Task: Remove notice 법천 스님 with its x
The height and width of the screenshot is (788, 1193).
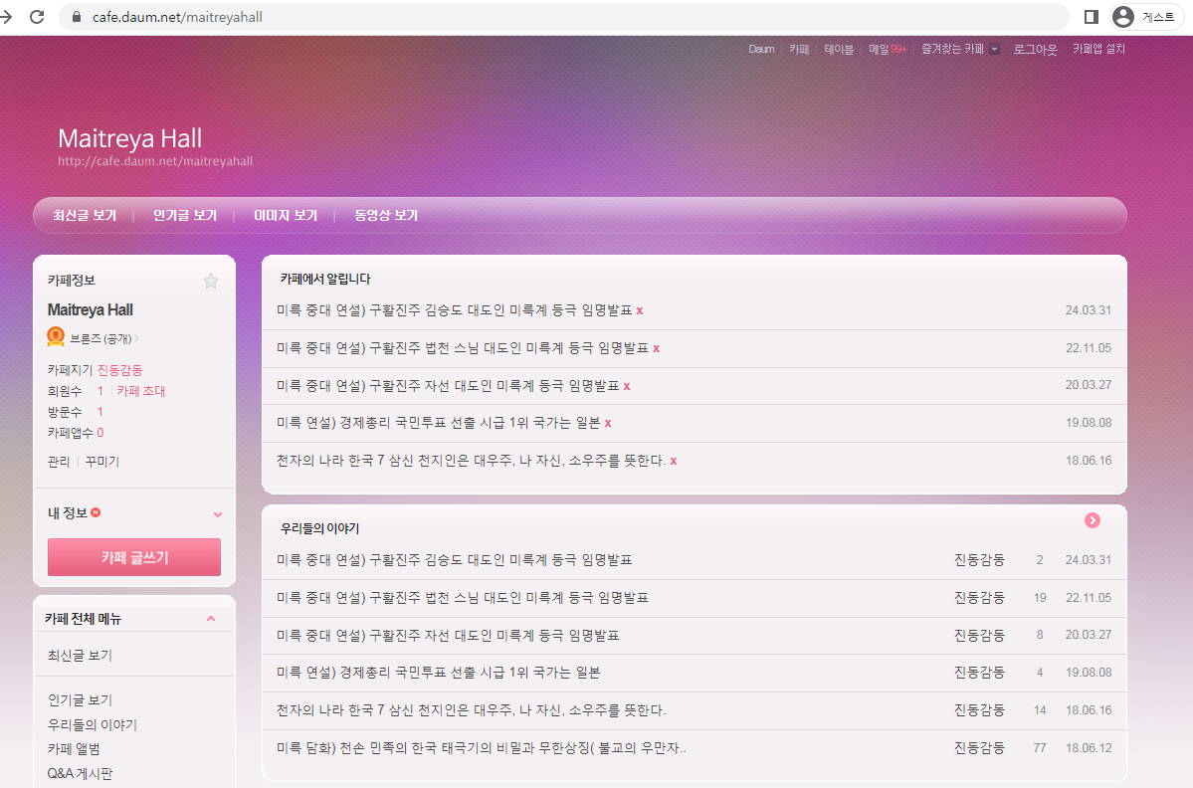Action: [x=656, y=348]
